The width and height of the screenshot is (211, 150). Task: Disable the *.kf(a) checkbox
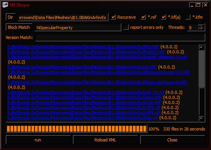click(x=163, y=17)
